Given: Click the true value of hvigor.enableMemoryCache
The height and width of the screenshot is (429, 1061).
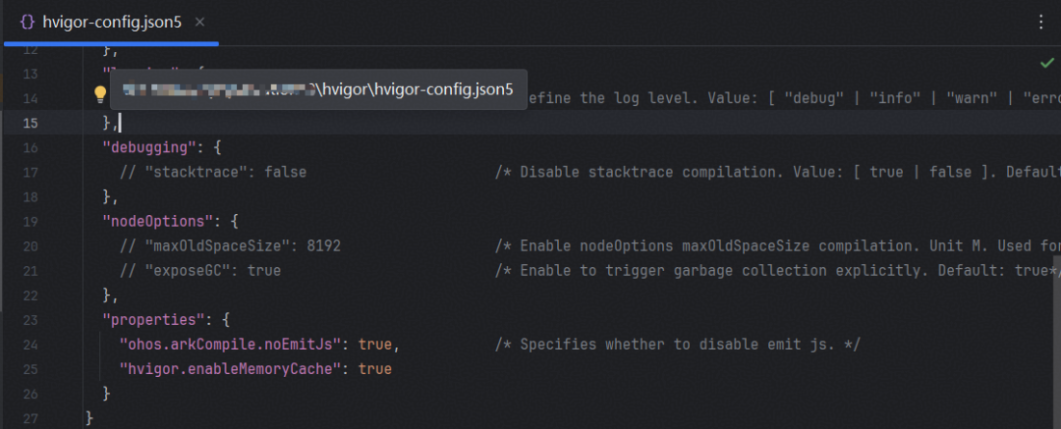Looking at the screenshot, I should [x=375, y=369].
